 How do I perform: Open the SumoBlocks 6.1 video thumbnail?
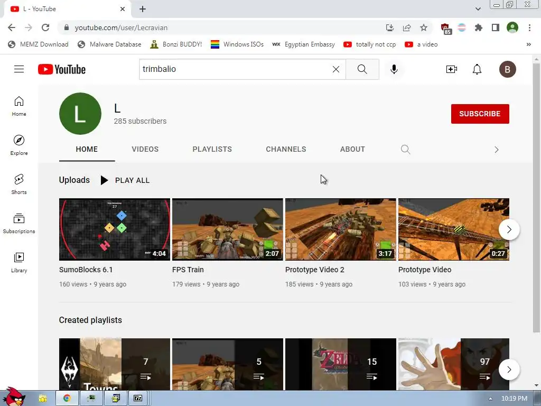pos(115,229)
